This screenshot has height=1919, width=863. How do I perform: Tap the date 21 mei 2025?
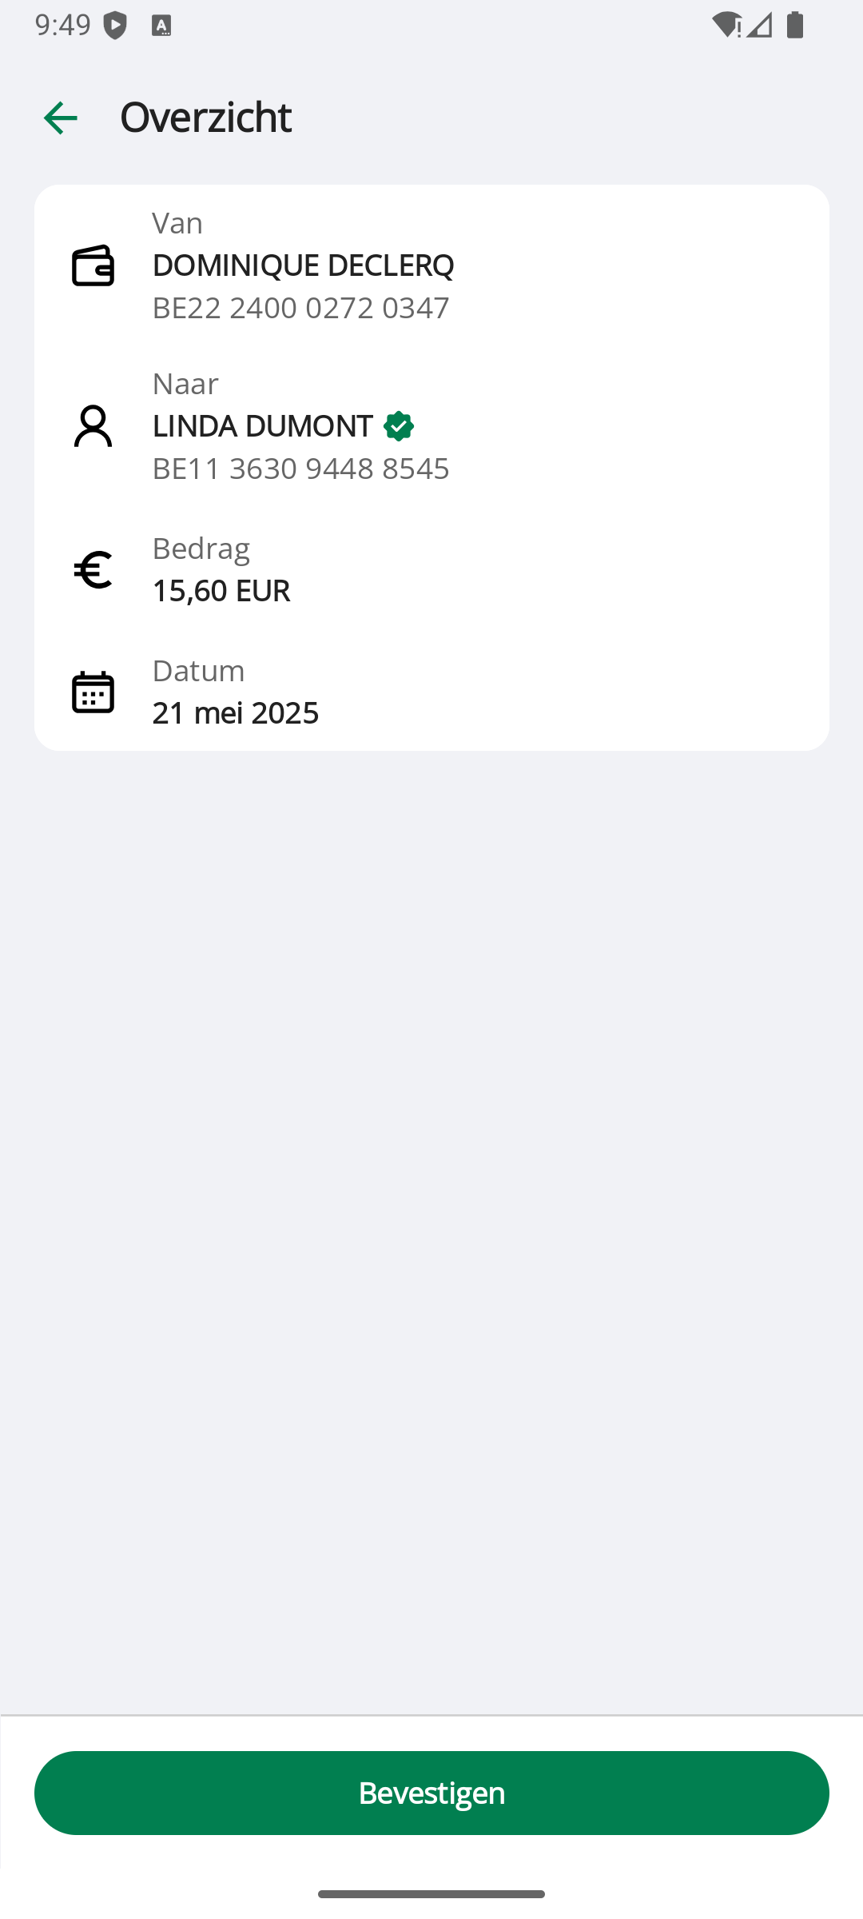click(235, 712)
